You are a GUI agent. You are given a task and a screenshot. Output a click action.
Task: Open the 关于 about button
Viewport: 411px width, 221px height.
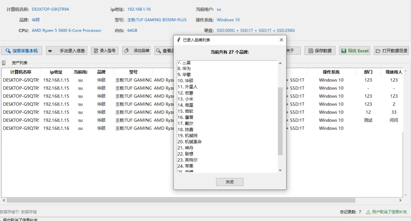click(293, 51)
